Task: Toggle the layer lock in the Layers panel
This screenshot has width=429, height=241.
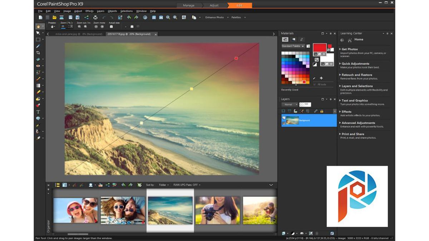Action: [x=322, y=111]
